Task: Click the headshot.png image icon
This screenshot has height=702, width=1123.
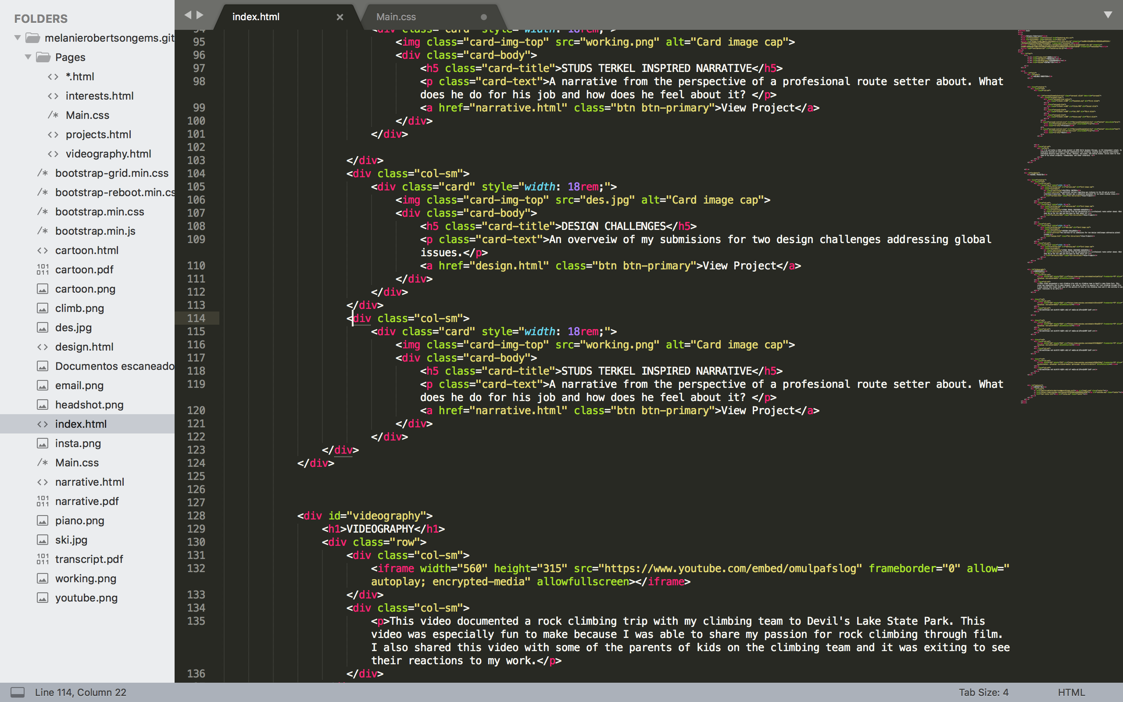Action: point(43,405)
